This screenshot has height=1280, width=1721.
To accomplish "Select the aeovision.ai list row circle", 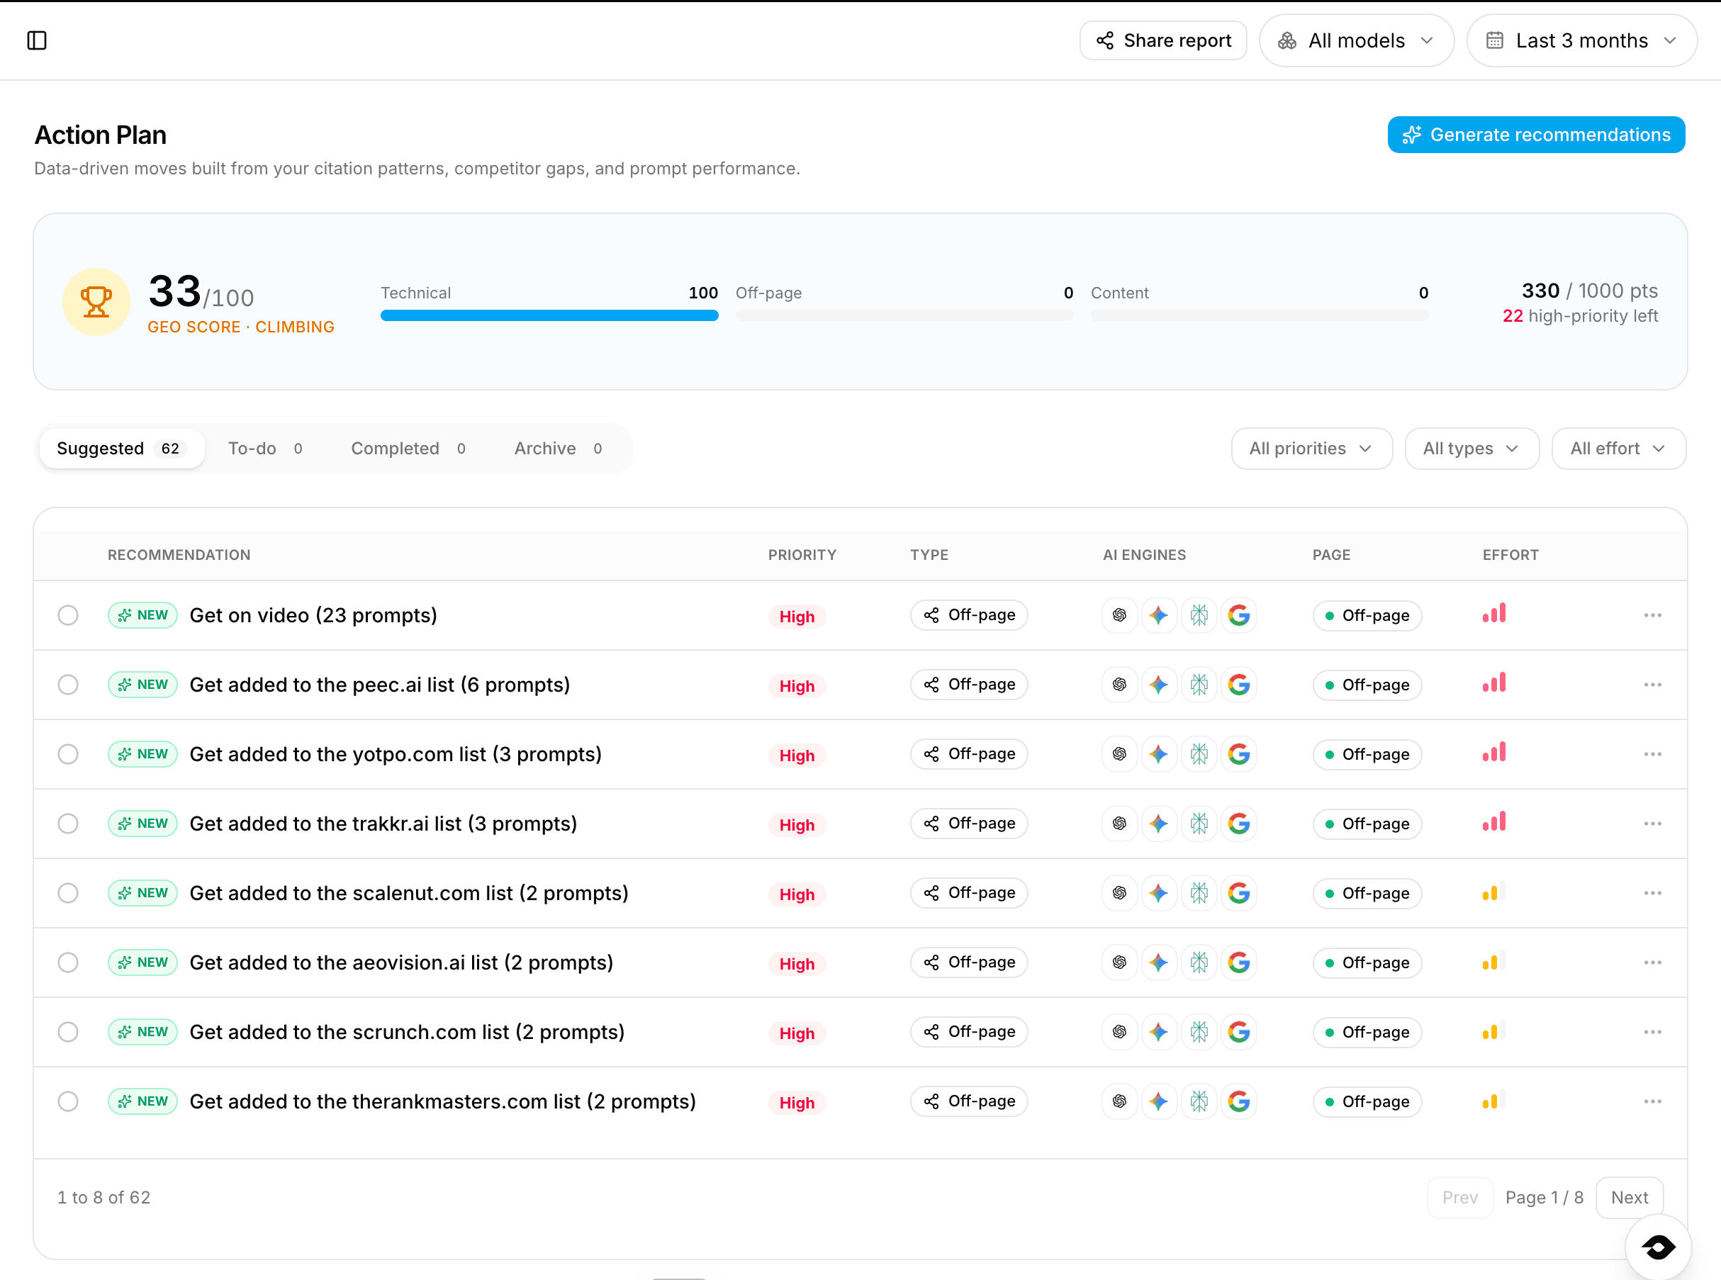I will [x=68, y=962].
